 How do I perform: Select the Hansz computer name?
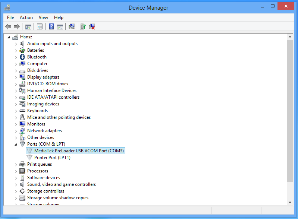pos(26,37)
